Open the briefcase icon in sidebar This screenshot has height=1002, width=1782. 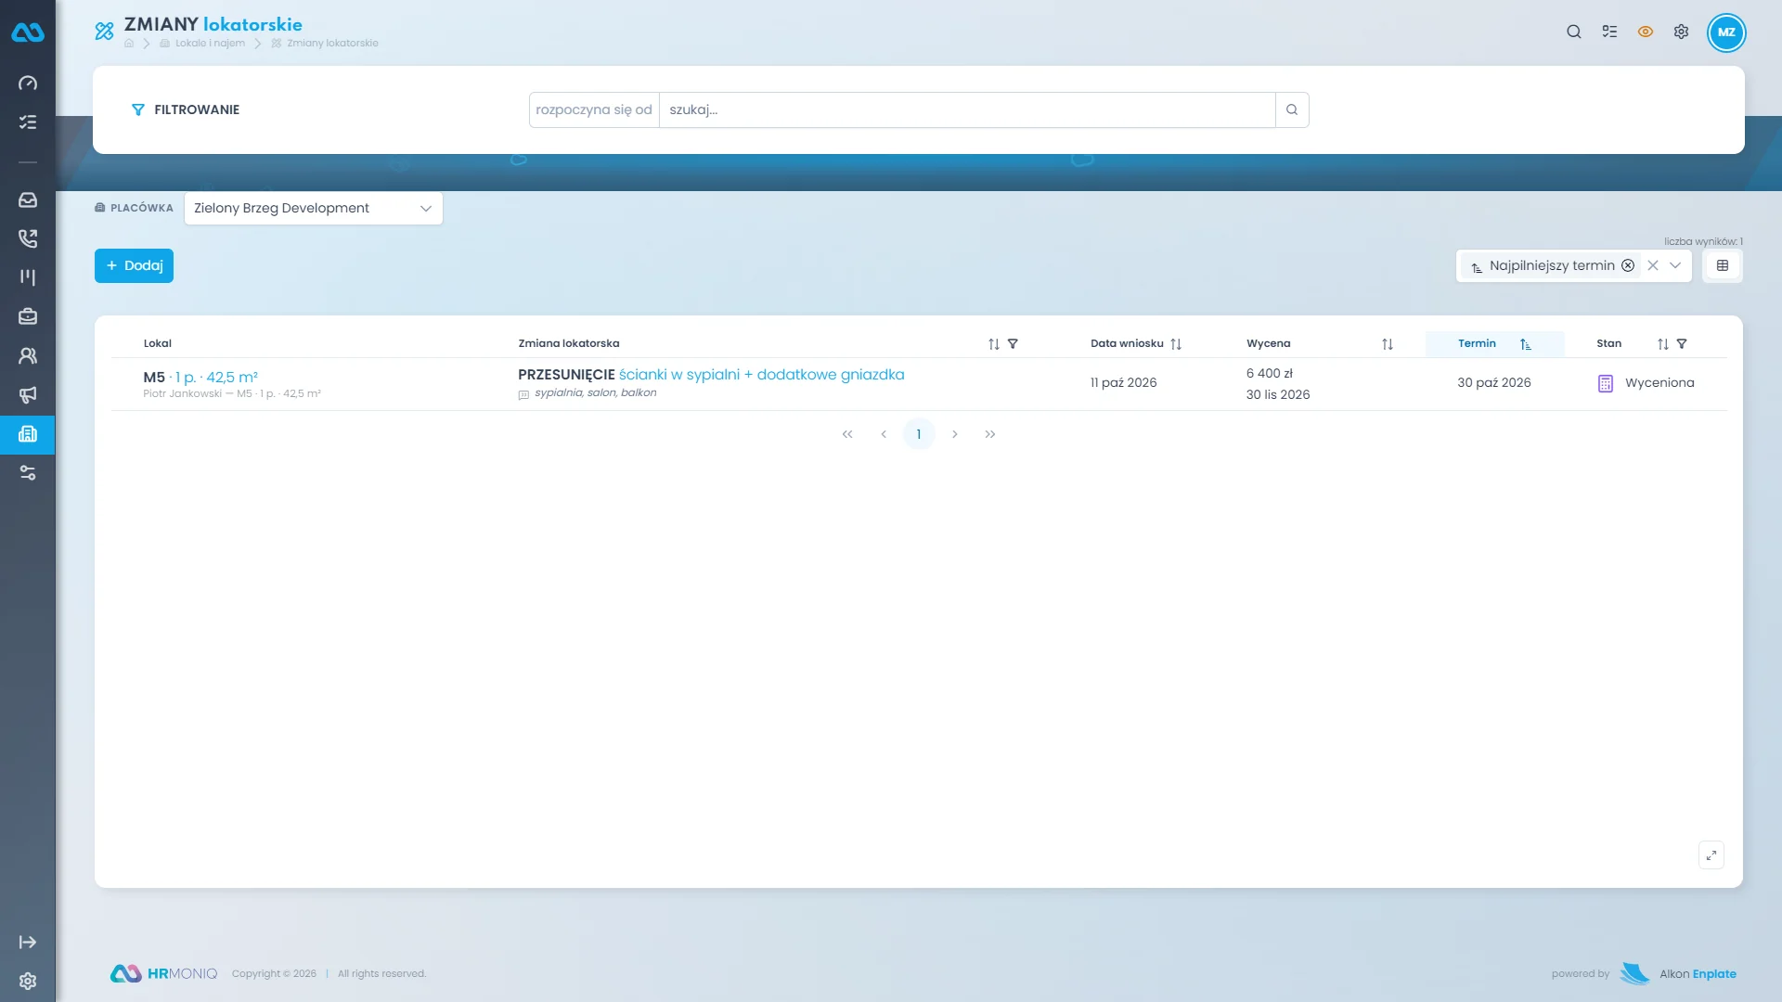pos(28,316)
